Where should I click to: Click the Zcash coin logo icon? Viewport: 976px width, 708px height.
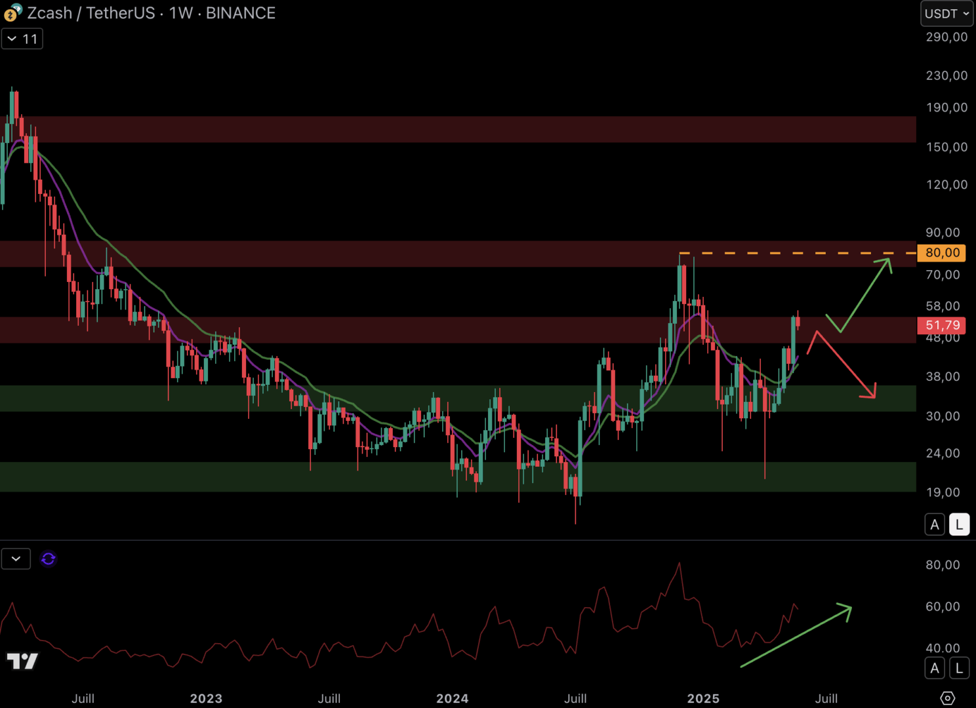12,12
